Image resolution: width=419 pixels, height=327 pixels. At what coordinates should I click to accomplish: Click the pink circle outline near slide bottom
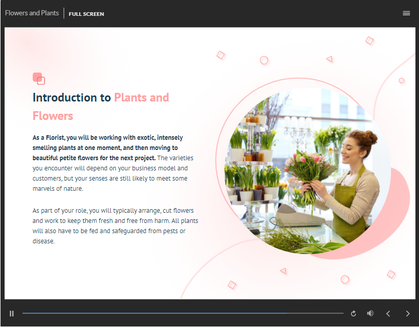(x=345, y=280)
